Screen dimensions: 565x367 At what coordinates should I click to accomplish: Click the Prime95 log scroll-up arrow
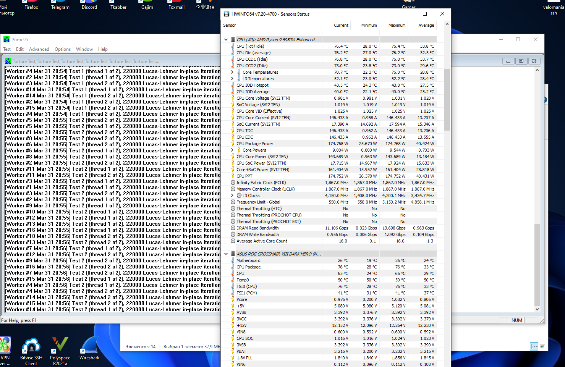pos(537,70)
